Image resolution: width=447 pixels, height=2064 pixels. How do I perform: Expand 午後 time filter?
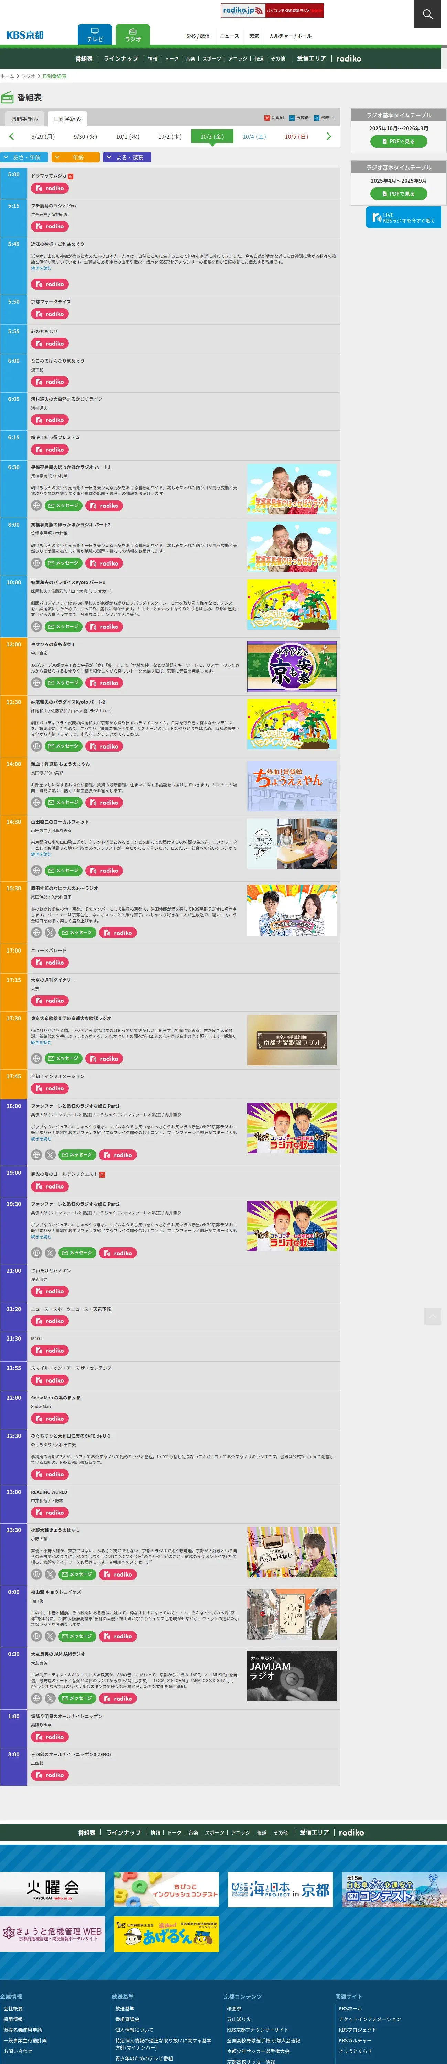[x=75, y=158]
